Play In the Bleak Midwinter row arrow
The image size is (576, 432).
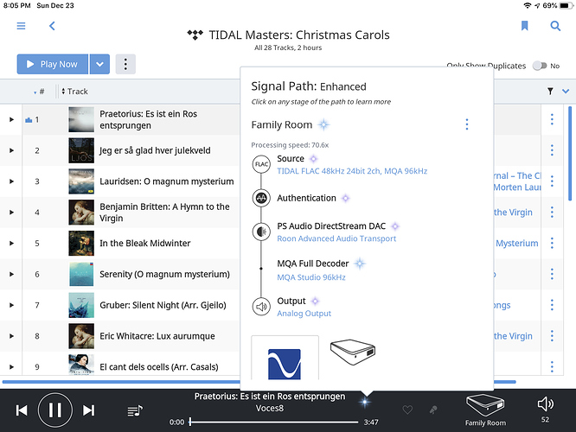tap(11, 243)
